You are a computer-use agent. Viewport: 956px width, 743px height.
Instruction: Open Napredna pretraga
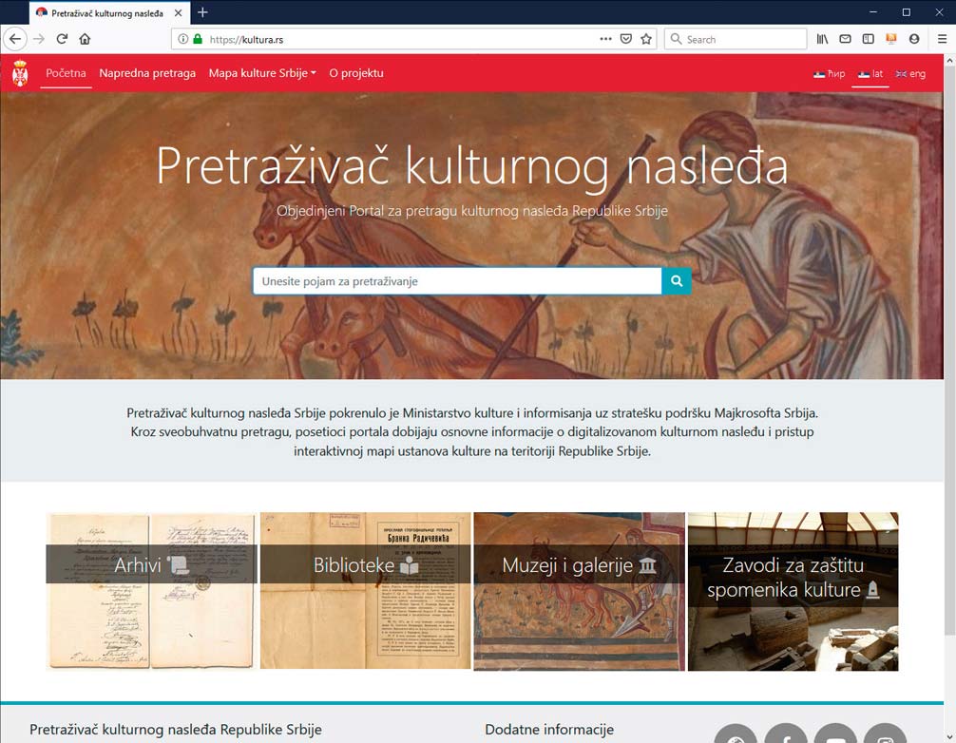pos(147,73)
